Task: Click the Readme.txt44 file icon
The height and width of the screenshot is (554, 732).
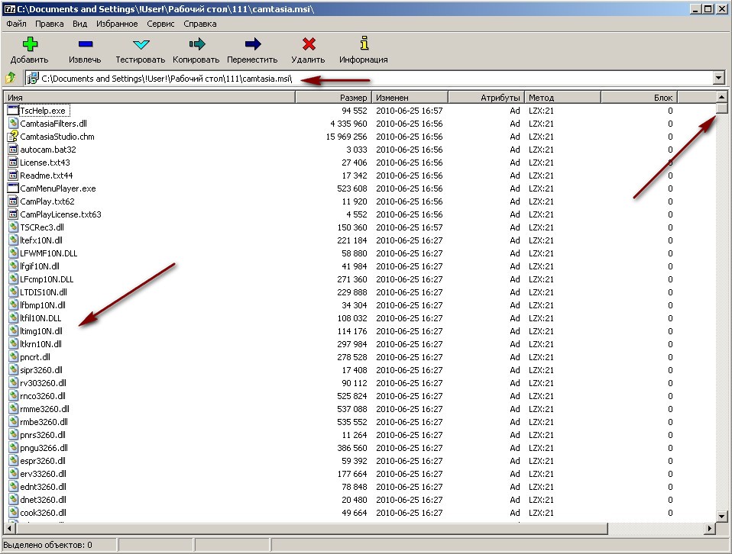Action: pyautogui.click(x=13, y=176)
